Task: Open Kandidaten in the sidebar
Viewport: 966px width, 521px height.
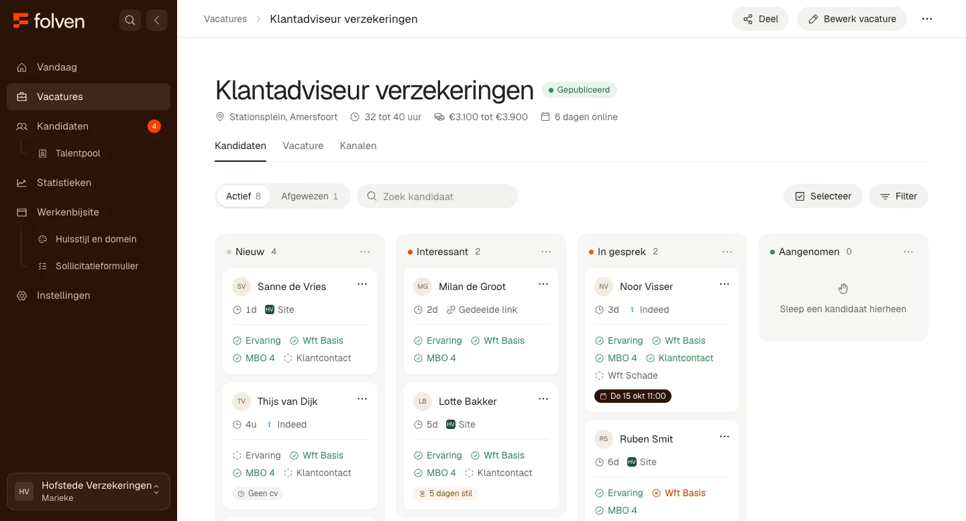Action: 89,126
